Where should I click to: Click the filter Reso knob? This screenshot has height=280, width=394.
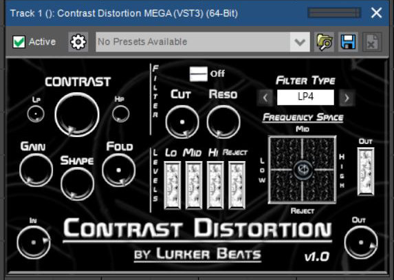[223, 122]
